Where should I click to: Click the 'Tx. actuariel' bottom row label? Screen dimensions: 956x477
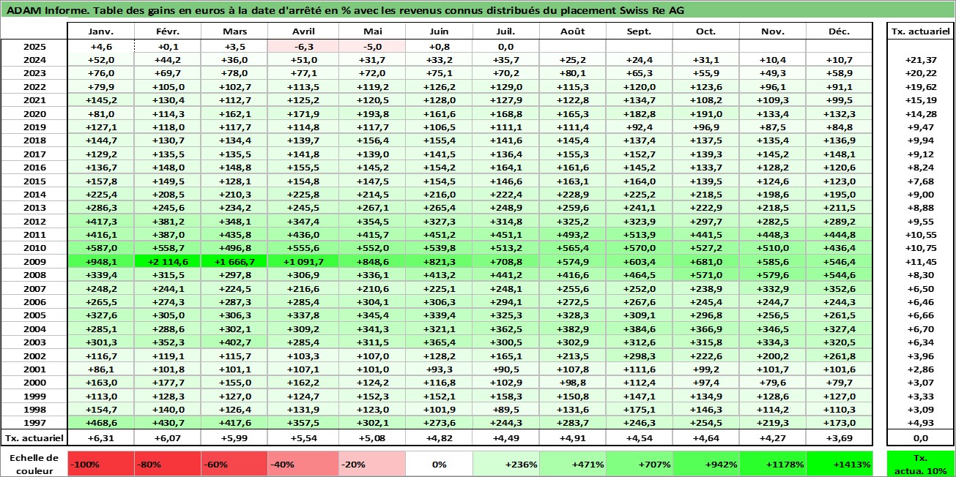(34, 437)
